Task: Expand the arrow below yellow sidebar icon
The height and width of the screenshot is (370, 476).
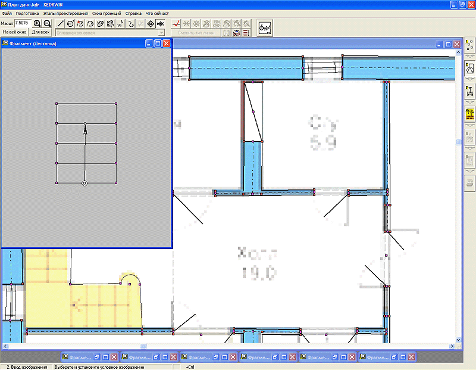Action: point(469,125)
